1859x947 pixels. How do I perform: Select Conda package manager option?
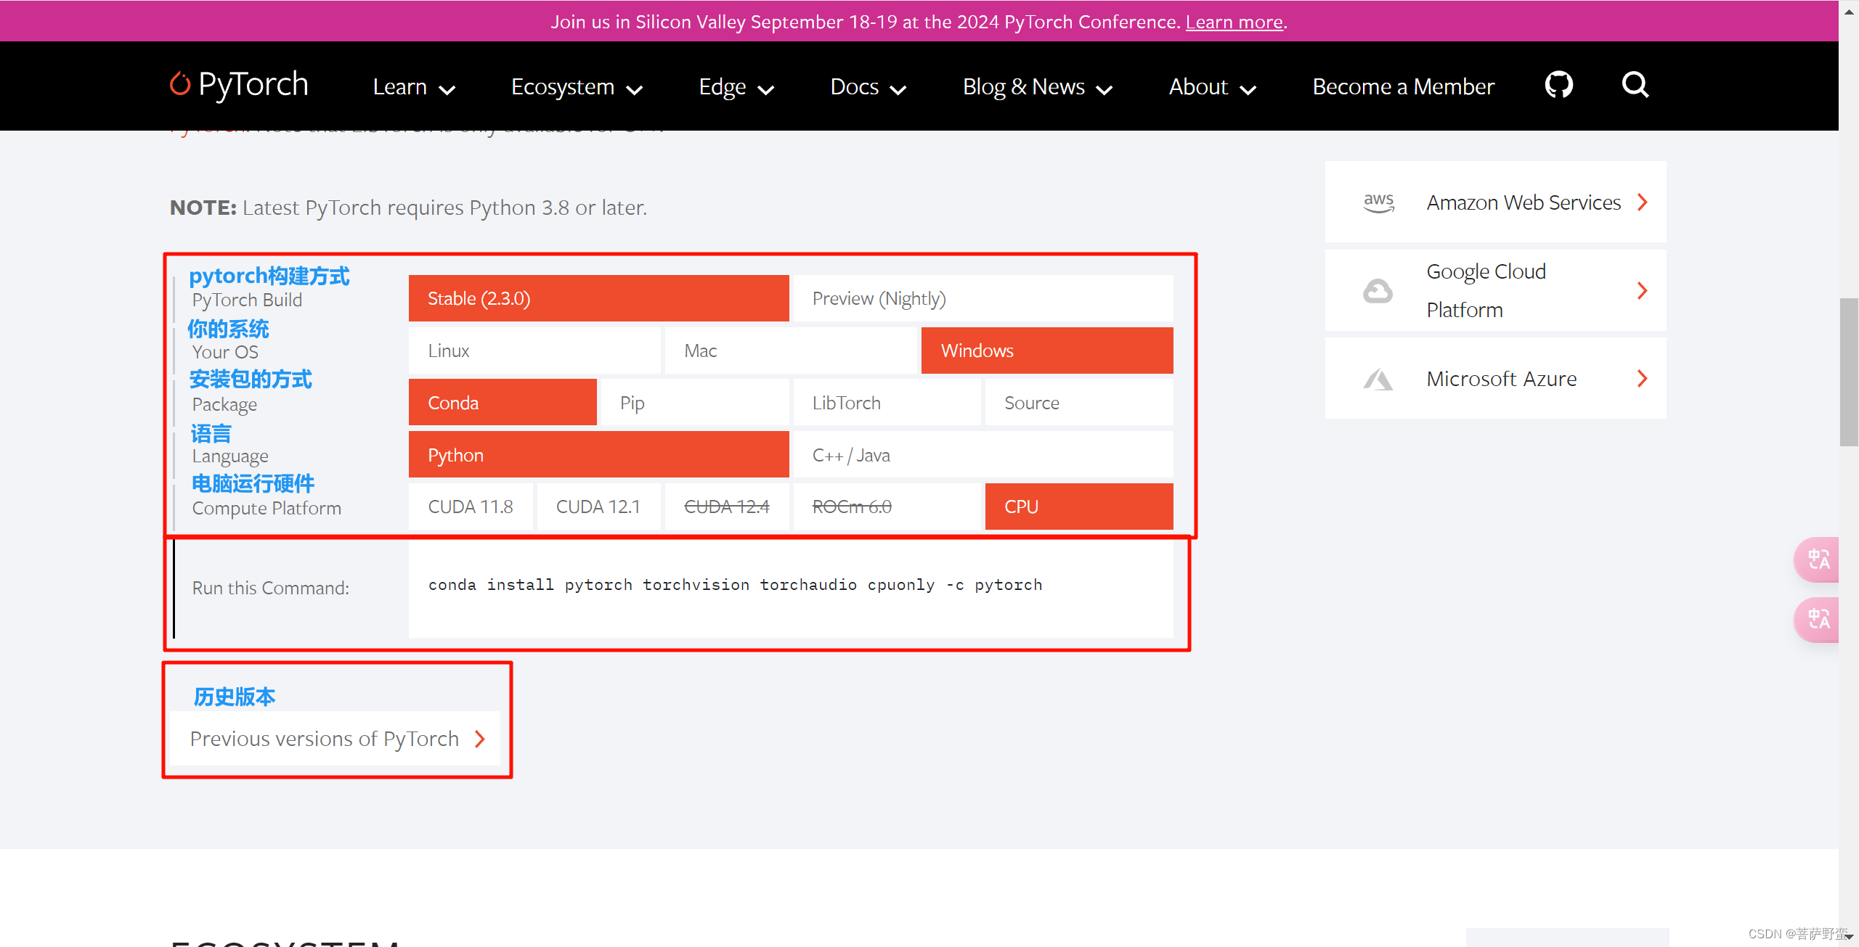click(502, 402)
